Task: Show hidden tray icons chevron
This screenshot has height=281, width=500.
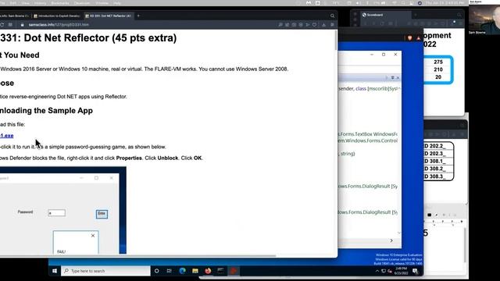Action: [377, 271]
